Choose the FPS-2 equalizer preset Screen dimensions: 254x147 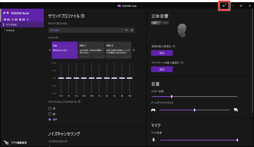118,50
